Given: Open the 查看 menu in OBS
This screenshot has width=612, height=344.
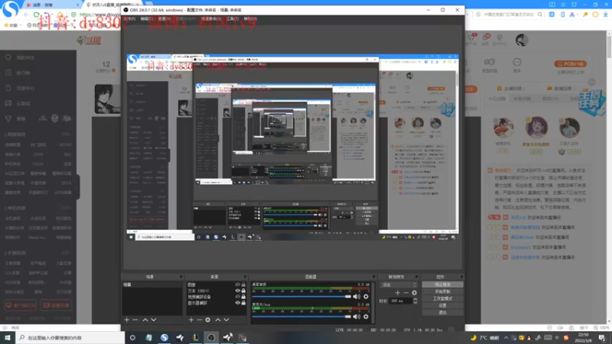Looking at the screenshot, I should point(164,18).
